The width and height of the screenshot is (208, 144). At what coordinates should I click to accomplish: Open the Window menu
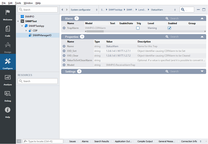28,3
